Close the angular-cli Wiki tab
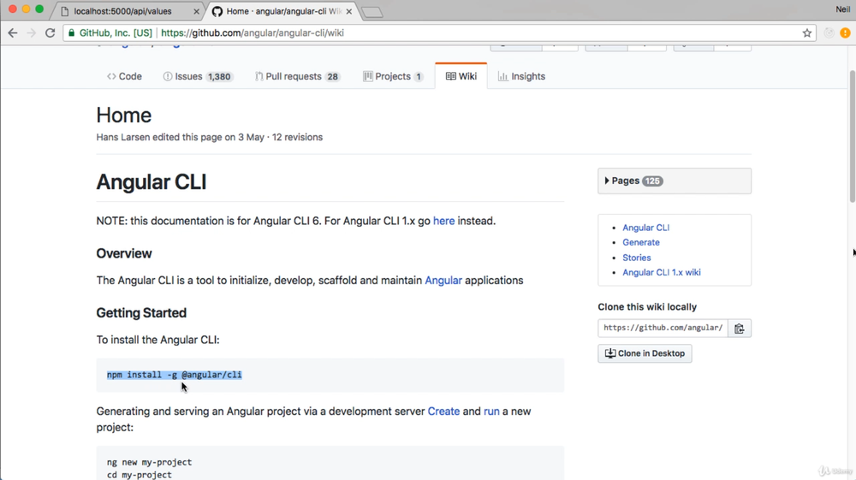This screenshot has height=480, width=856. click(x=349, y=11)
